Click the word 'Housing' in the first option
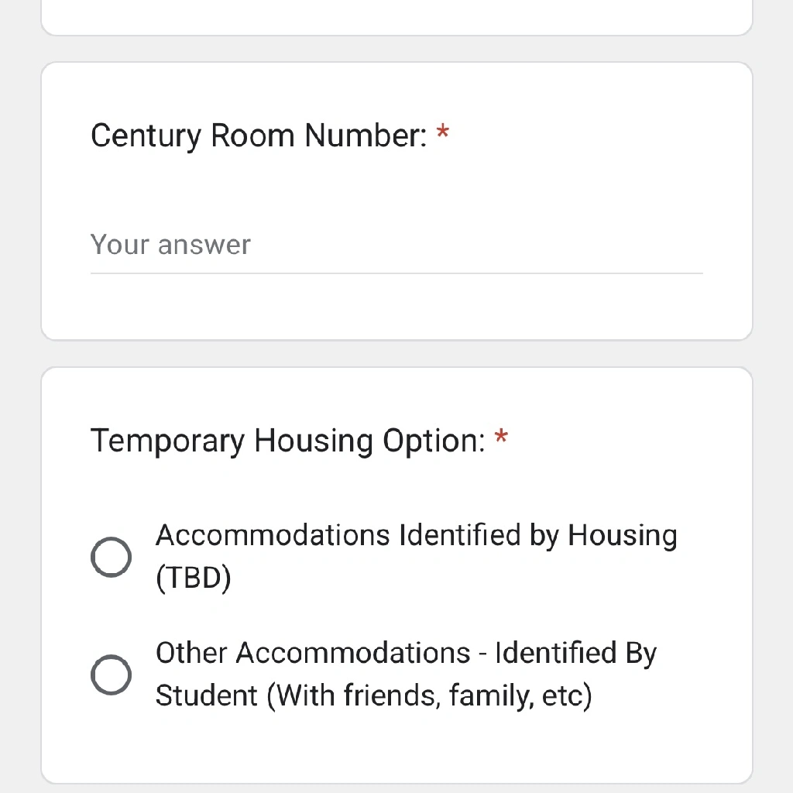 [623, 536]
